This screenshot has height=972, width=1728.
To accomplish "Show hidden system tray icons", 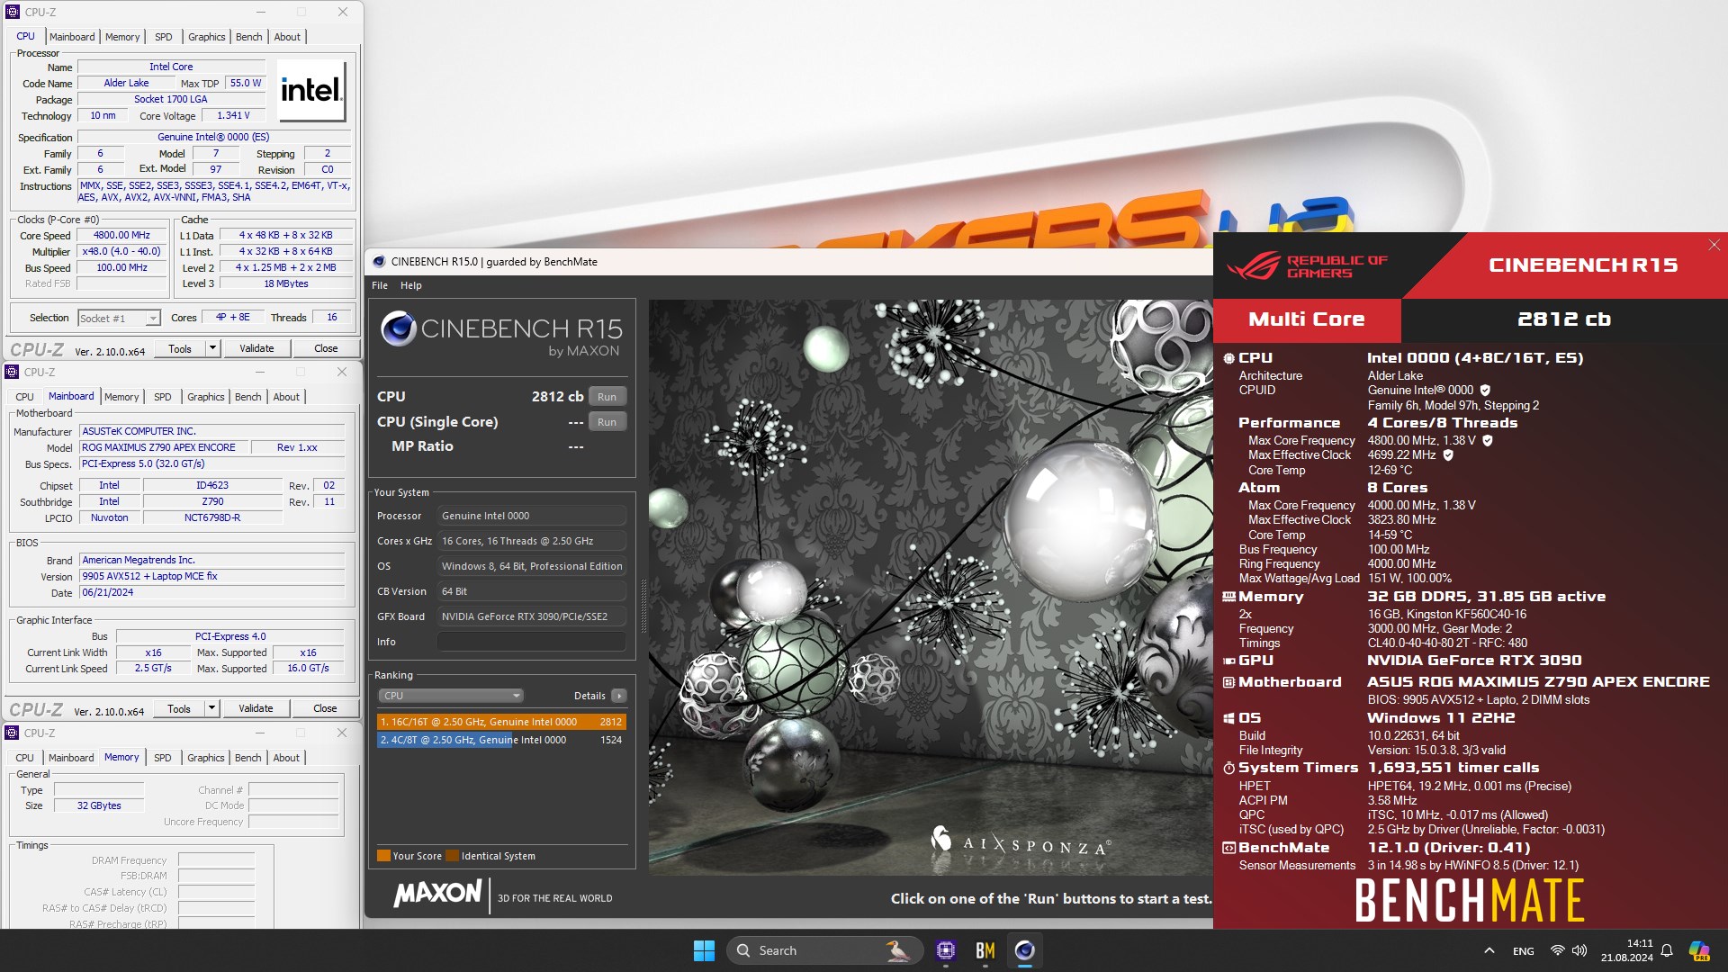I will [1489, 950].
